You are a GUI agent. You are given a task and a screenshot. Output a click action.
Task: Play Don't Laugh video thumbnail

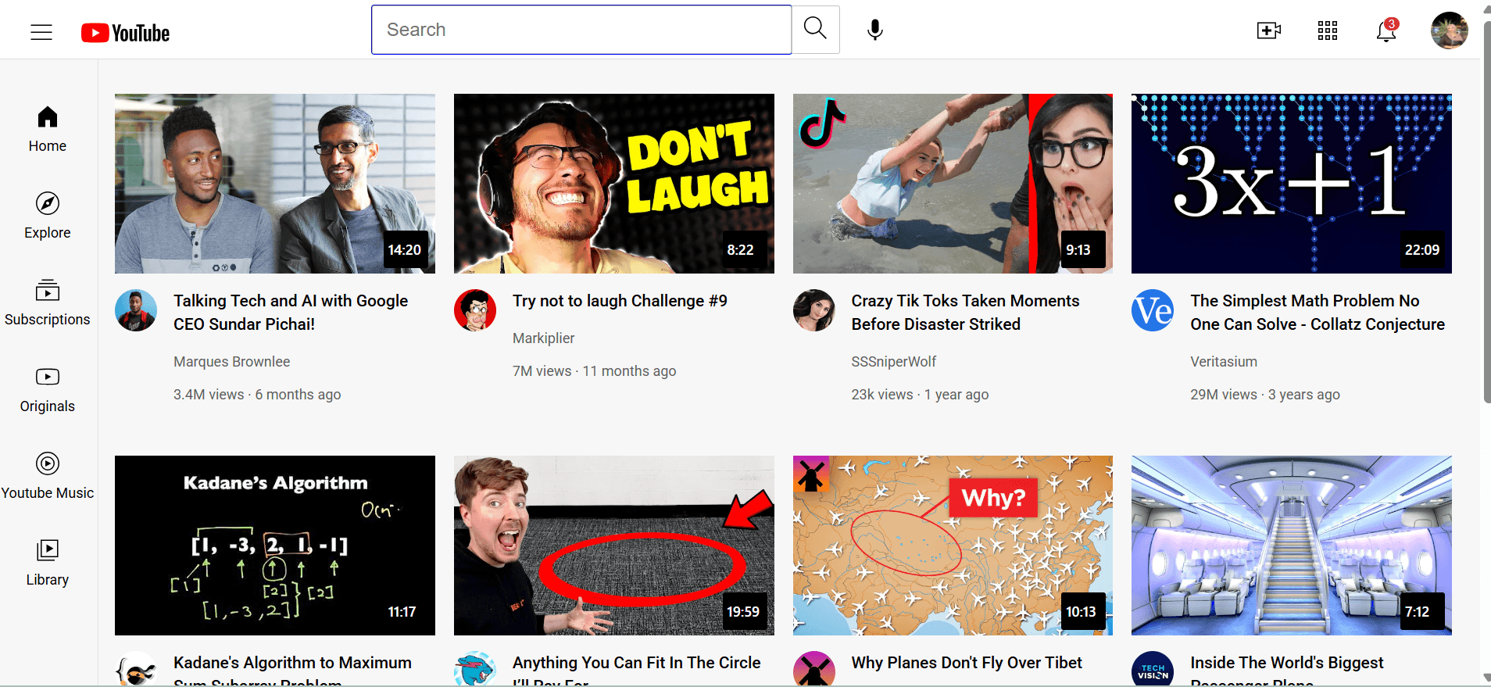(614, 184)
